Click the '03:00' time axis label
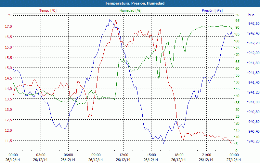 pos(41,155)
